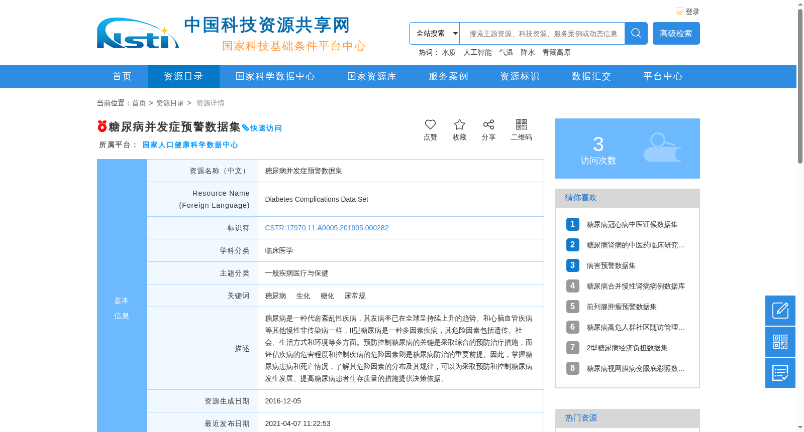Viewport: 804px width, 432px height.
Task: Click the 快速访问 quick access link
Action: point(262,128)
